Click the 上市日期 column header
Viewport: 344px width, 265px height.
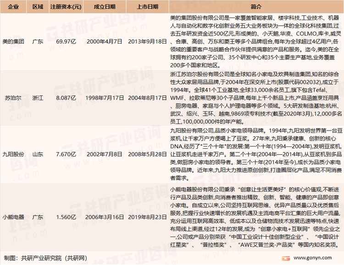[x=147, y=7]
